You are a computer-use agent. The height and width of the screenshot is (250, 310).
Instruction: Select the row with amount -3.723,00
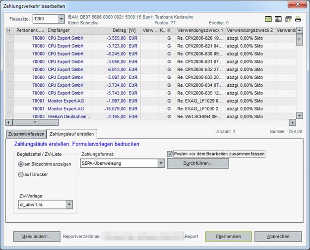coord(151,46)
